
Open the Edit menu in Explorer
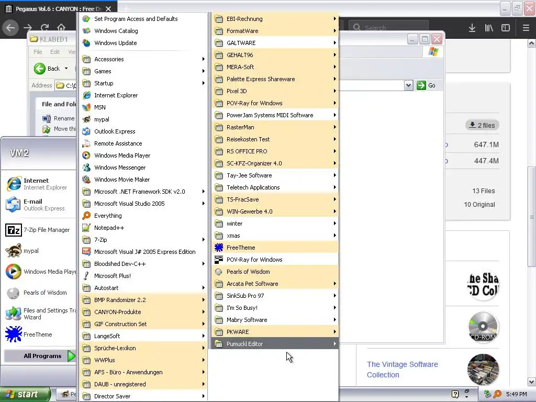pyautogui.click(x=54, y=52)
